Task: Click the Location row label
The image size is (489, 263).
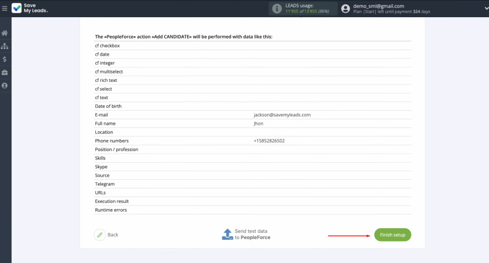Action: 104,132
